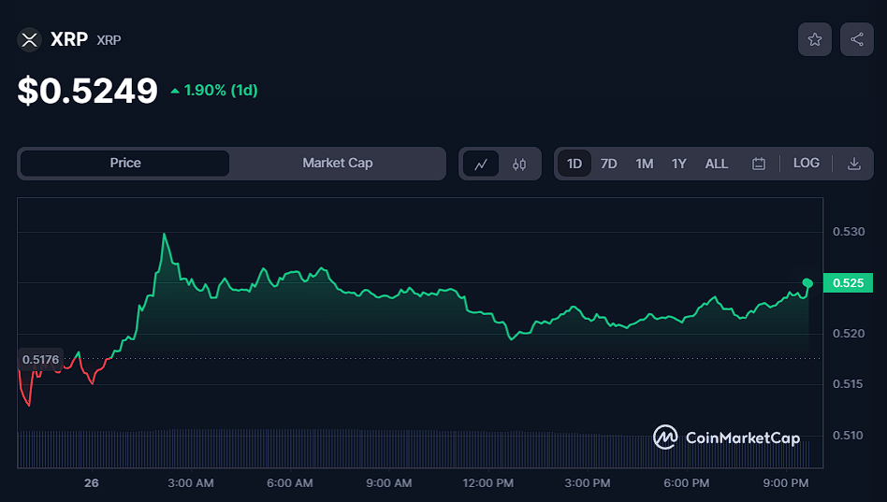The image size is (887, 502).
Task: Click the 0.5176 opening price label
Action: click(40, 359)
